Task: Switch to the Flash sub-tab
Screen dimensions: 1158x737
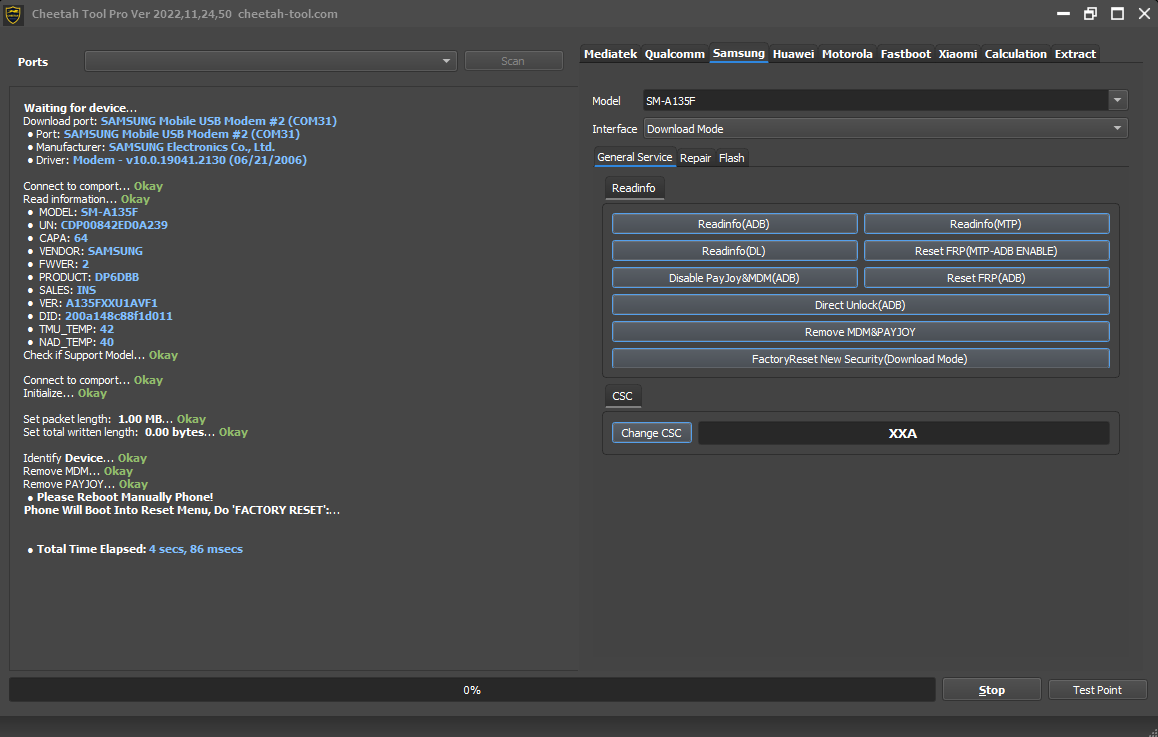Action: [x=732, y=158]
